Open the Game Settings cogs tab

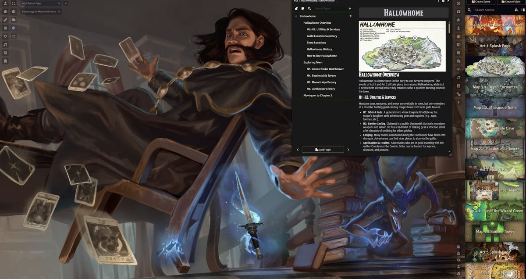pyautogui.click(x=458, y=94)
